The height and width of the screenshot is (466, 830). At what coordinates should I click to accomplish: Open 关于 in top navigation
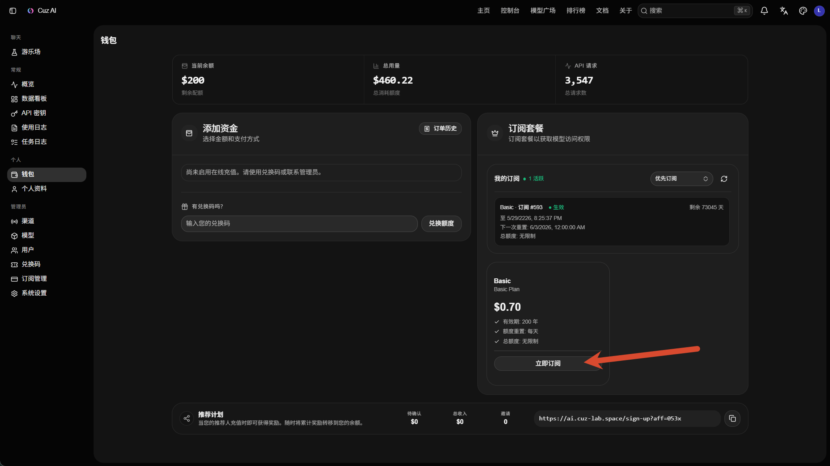coord(625,11)
